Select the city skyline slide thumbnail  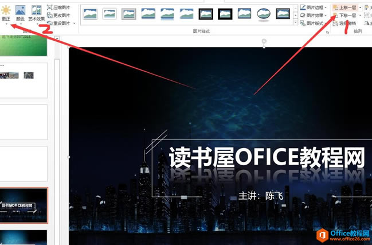(x=24, y=205)
